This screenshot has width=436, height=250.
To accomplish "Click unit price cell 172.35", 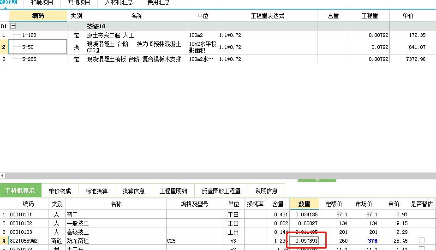I will [408, 35].
